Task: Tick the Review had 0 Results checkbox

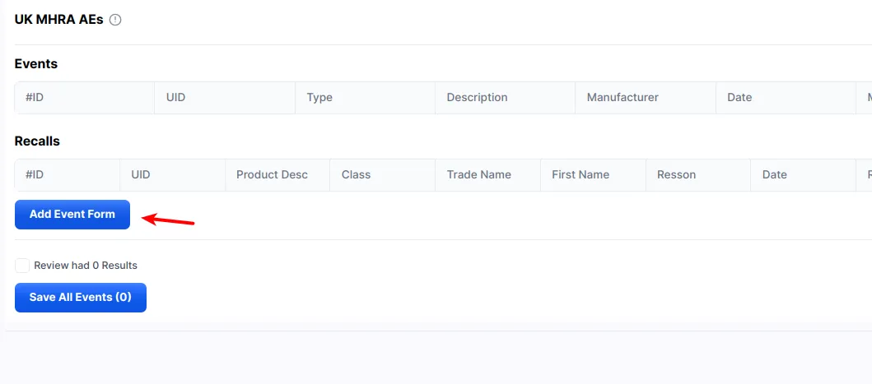Action: pos(22,266)
